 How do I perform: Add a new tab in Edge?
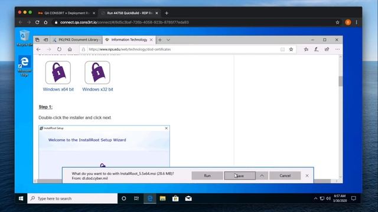tap(160, 40)
